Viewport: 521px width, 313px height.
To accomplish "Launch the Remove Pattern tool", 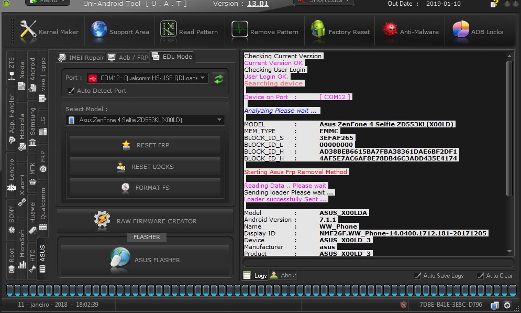I will point(265,32).
